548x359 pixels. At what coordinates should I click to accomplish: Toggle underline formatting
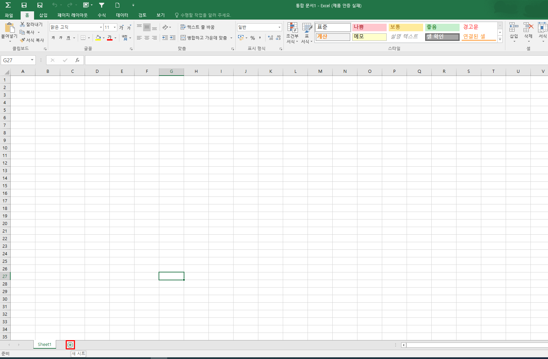68,38
